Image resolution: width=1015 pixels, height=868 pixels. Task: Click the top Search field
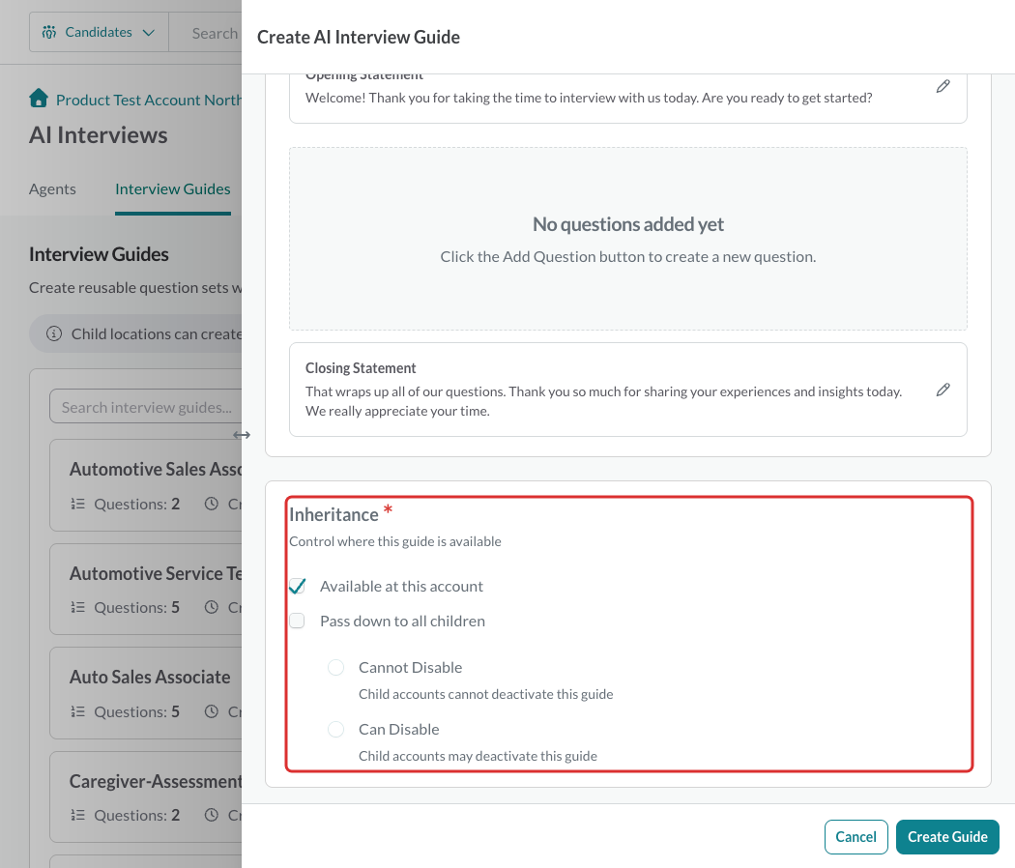(x=206, y=32)
